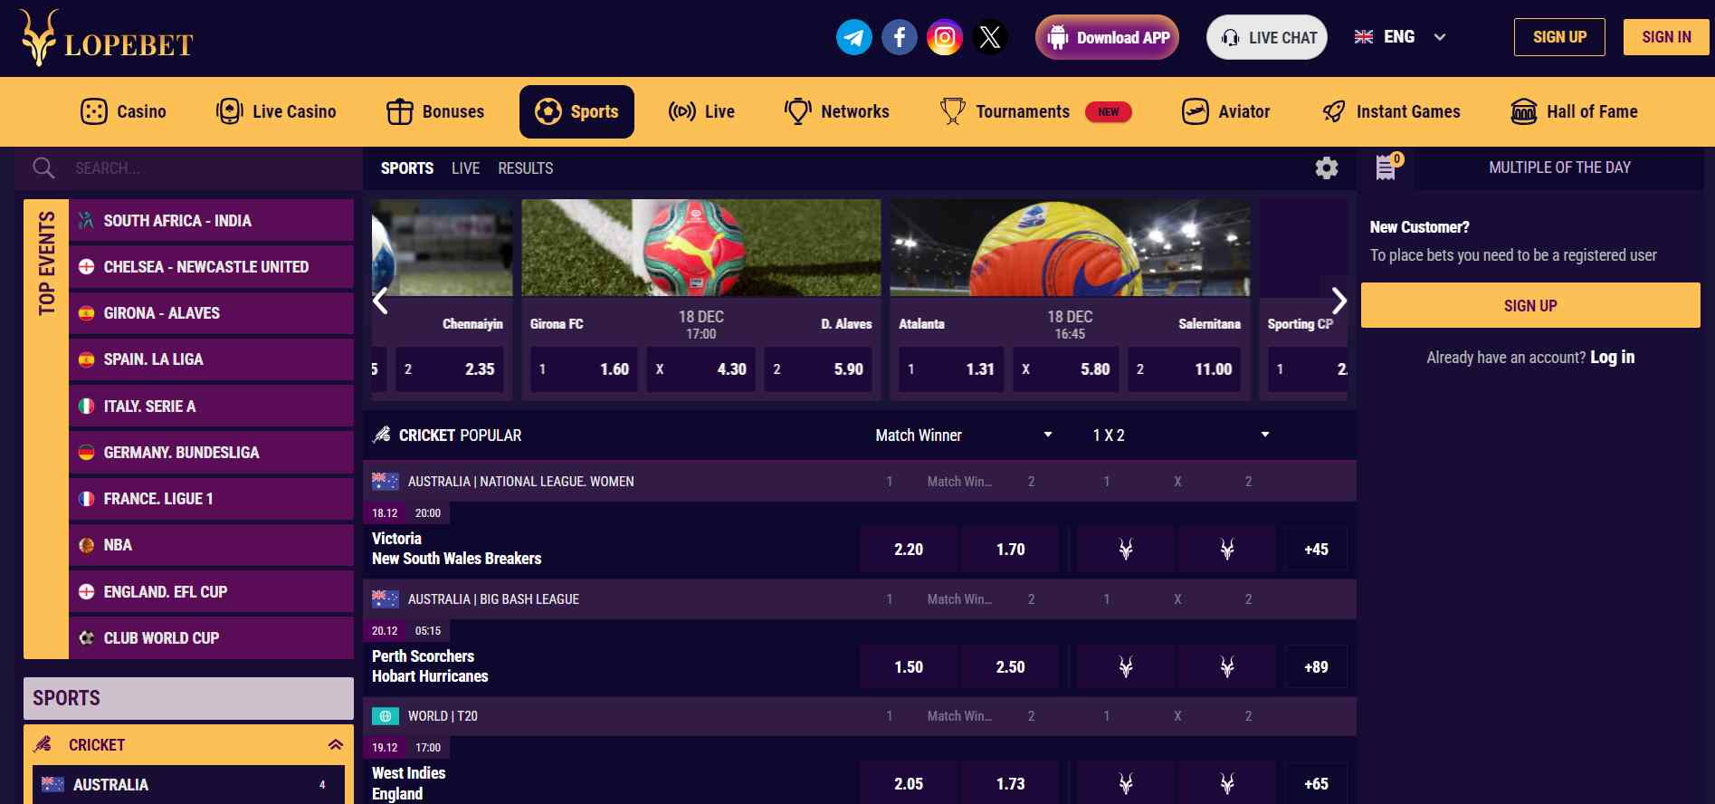Click the second antelope icon in the Perth Scorchers row
Image resolution: width=1715 pixels, height=804 pixels.
point(1227,666)
